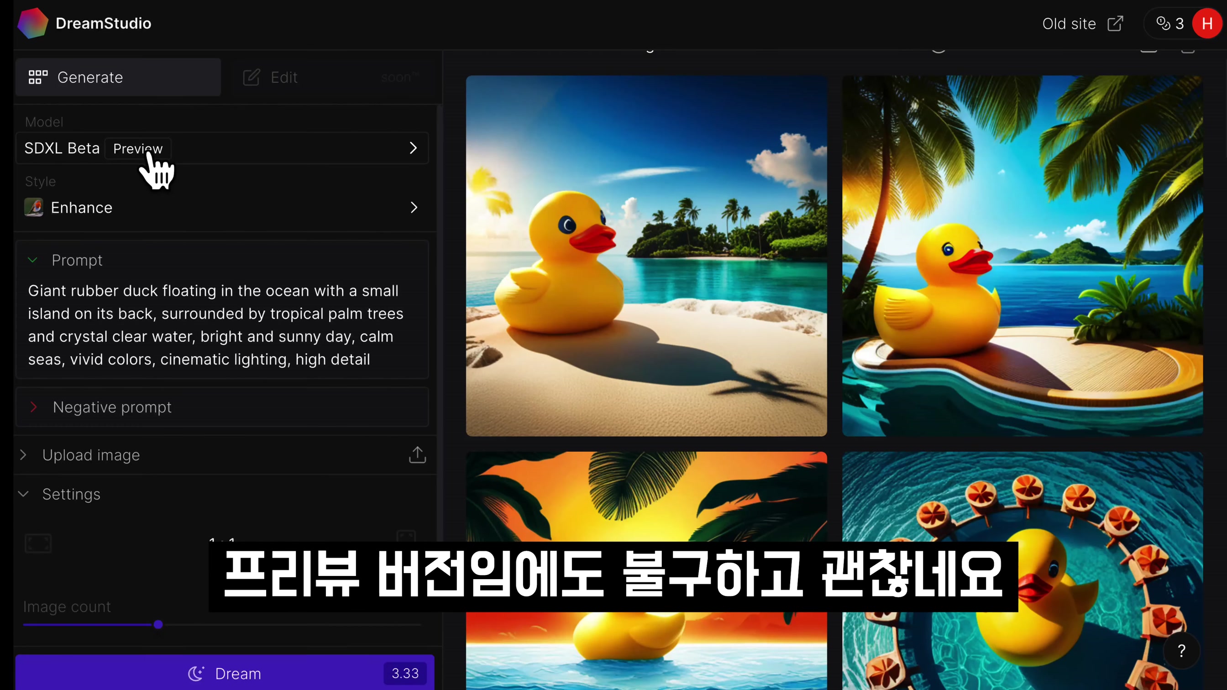Open the sunset duck image
Image resolution: width=1227 pixels, height=690 pixels.
(x=646, y=570)
